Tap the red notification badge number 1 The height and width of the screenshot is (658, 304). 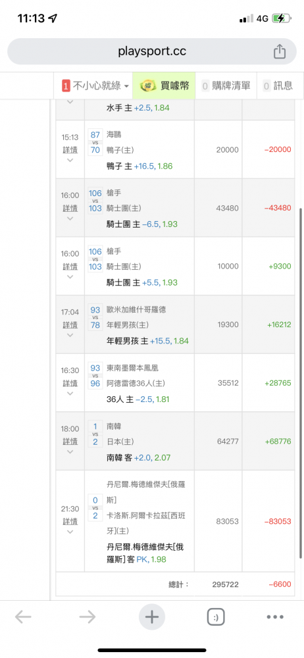click(x=66, y=86)
